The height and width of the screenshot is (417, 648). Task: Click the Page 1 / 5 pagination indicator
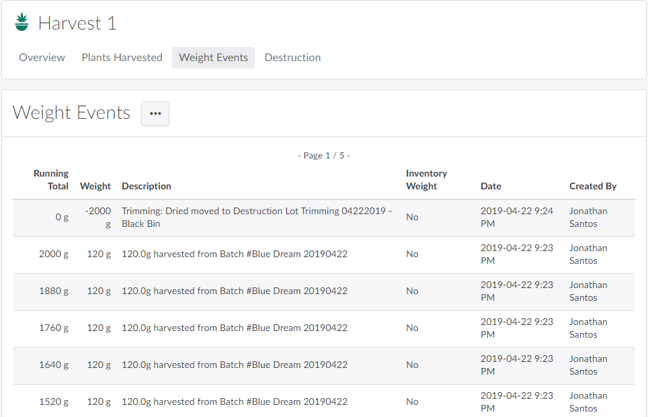[324, 156]
